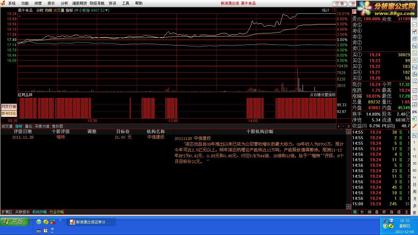Click the red P flag icon
Viewport: 418px width, 235px height.
(x=354, y=11)
